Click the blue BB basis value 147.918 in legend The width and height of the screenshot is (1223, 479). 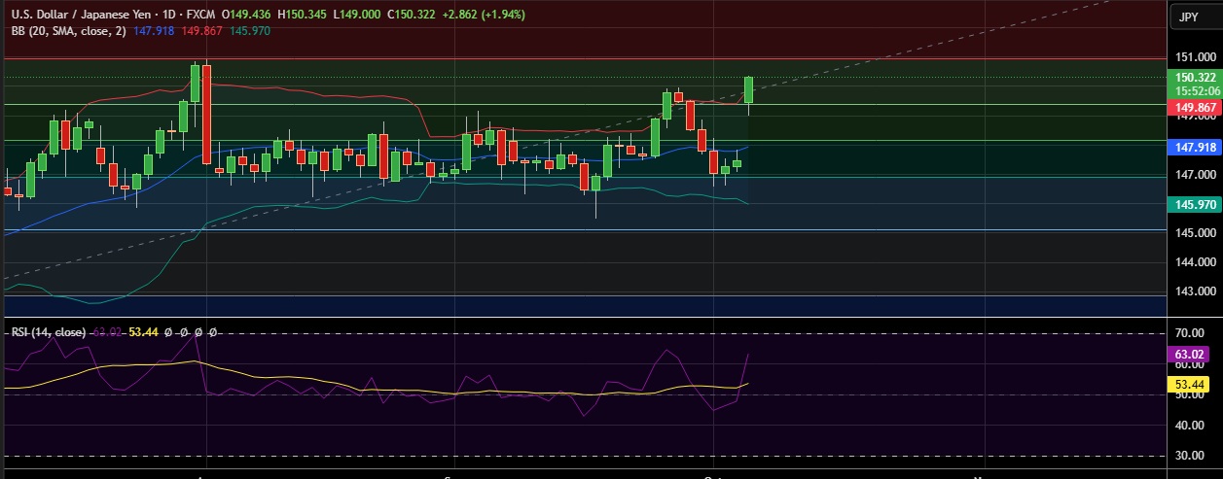tap(154, 31)
